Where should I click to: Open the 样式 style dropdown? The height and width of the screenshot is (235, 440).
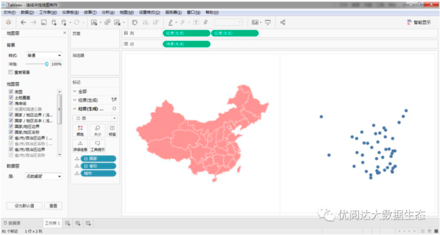[44, 56]
